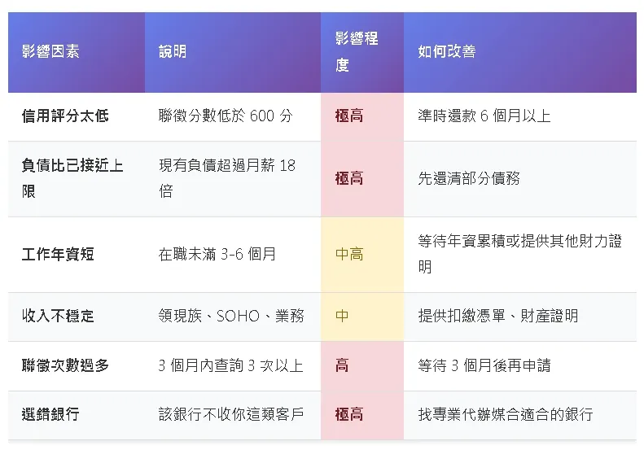Click the 影響程度 column header
Viewport: 644px width, 450px height.
point(357,52)
